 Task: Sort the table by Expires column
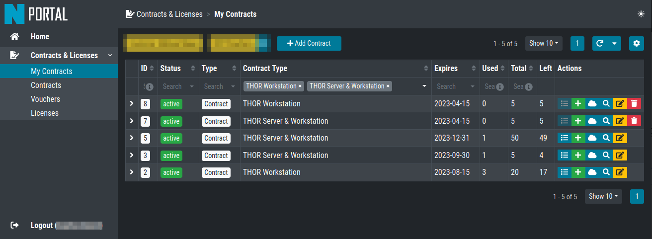point(455,69)
